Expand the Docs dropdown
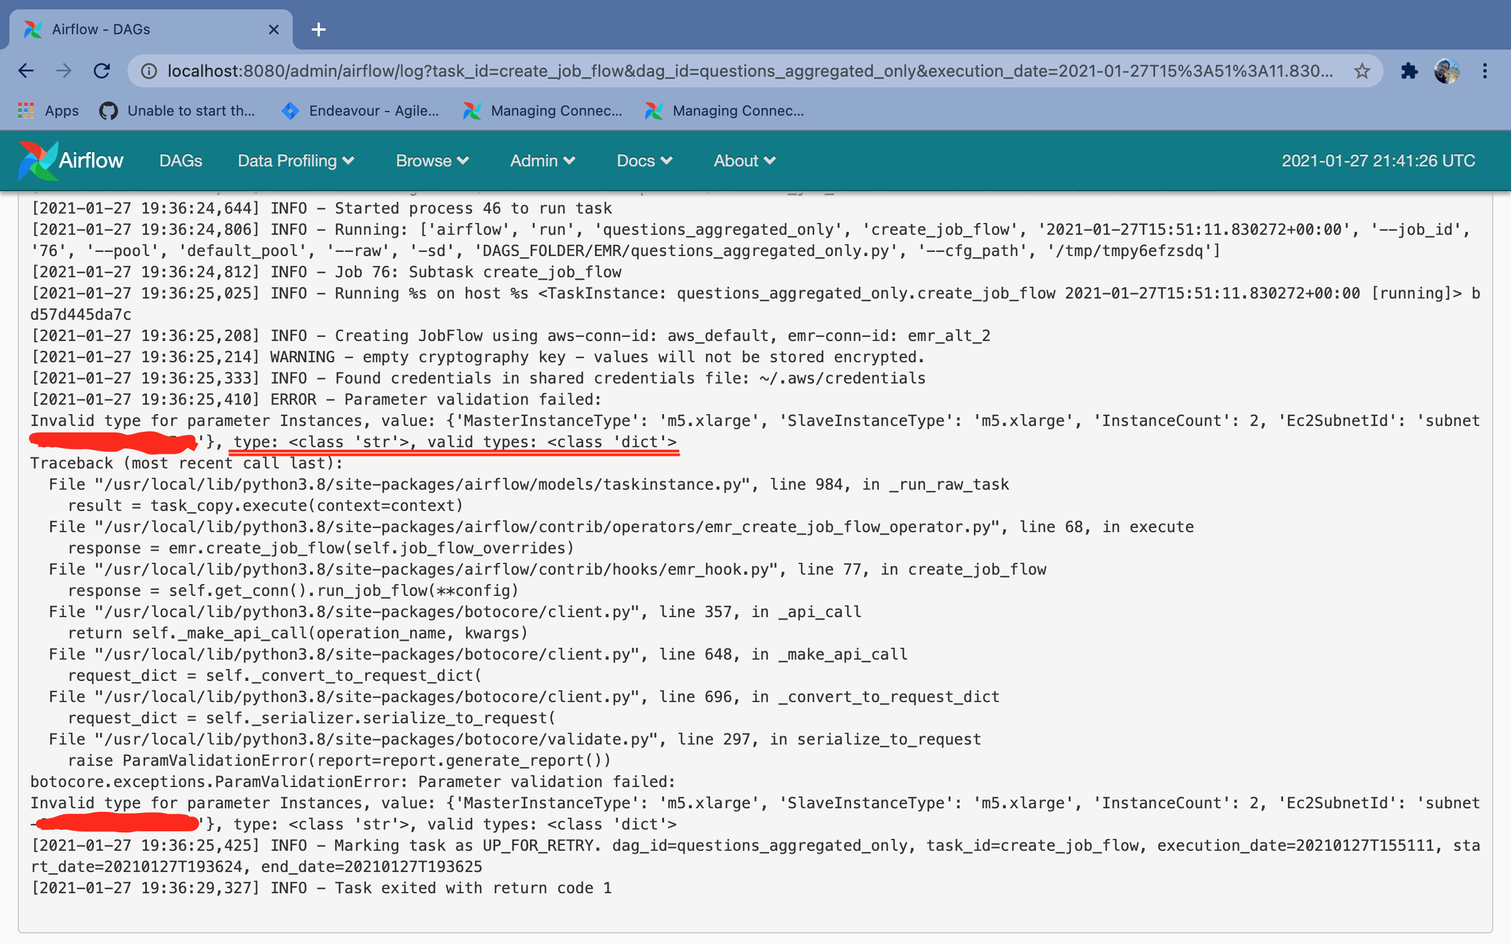Screen dimensions: 1511x944 click(x=644, y=160)
